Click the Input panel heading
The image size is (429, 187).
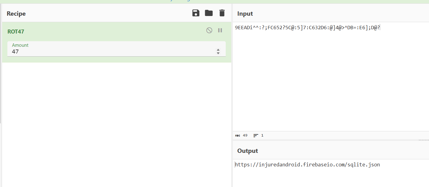tap(245, 14)
